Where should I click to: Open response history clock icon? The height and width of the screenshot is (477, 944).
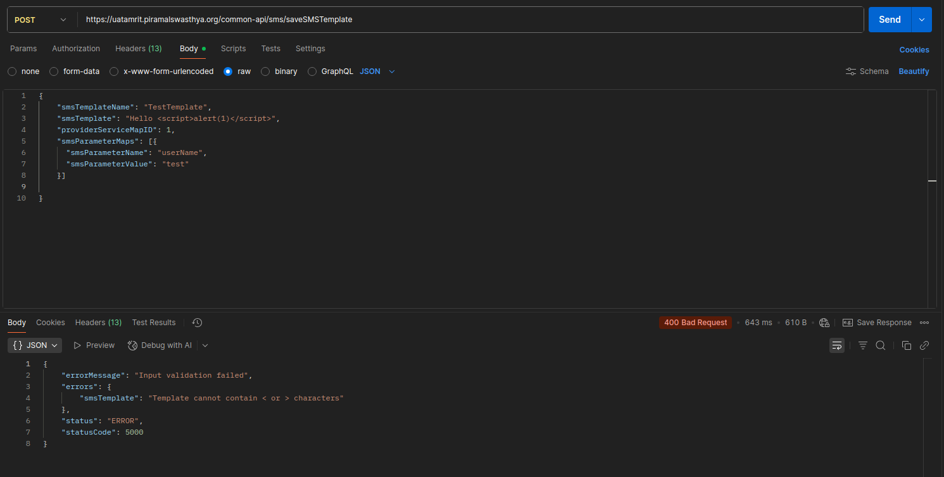click(197, 323)
